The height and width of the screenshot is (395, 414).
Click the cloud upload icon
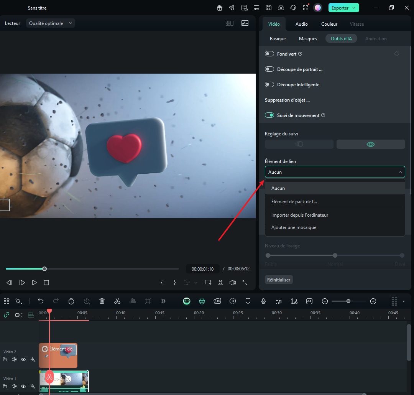(281, 8)
